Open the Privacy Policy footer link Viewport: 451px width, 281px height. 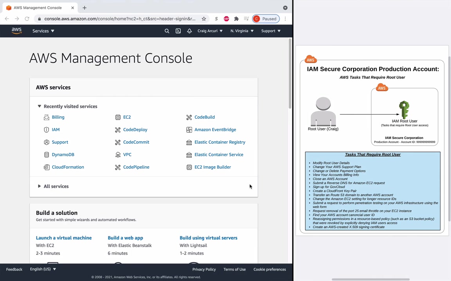[x=204, y=269]
